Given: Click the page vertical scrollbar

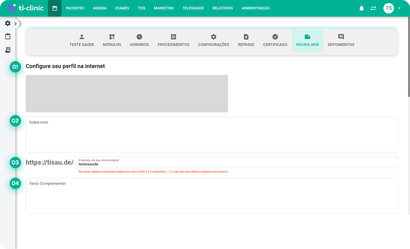Looking at the screenshot, I should [x=409, y=57].
